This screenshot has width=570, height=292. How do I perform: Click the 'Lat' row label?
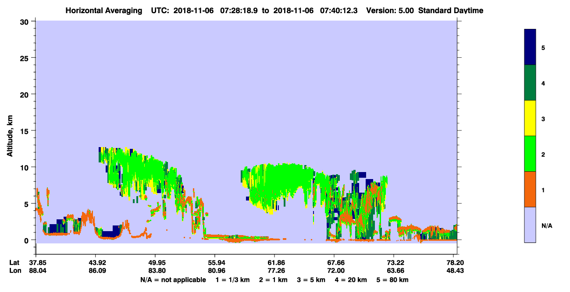(x=14, y=263)
